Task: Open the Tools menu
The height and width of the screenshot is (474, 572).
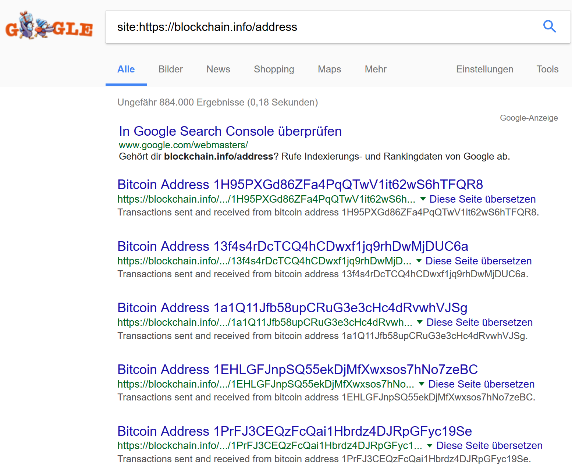Action: pos(547,69)
